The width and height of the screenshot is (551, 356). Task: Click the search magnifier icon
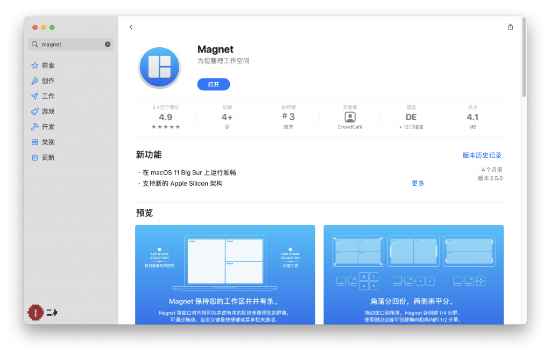click(35, 44)
